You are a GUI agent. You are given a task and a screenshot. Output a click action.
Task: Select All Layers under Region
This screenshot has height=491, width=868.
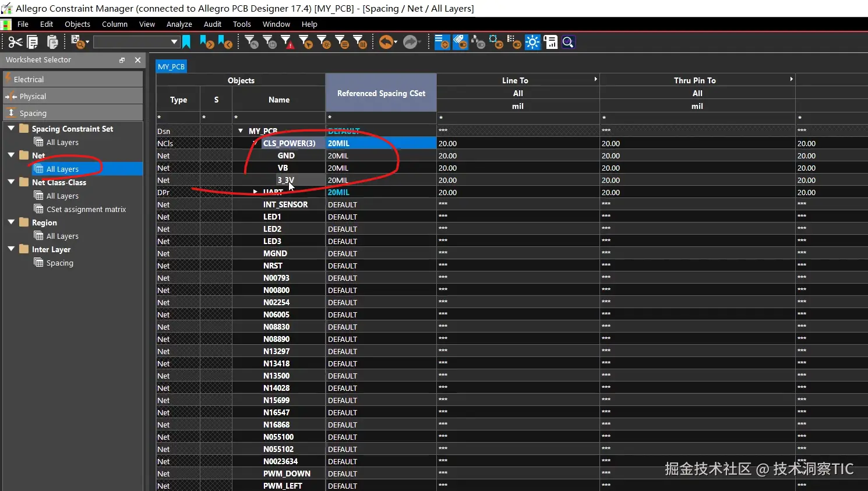coord(62,236)
